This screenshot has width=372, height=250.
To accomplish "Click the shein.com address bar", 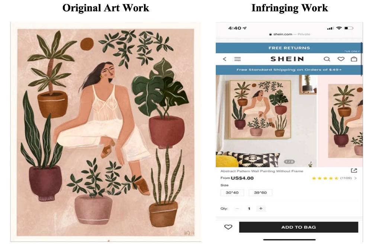I will coord(289,34).
